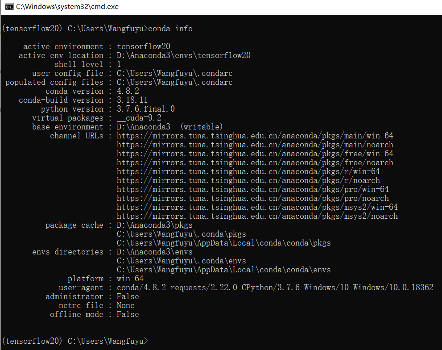Screen dimensions: 442x350
Task: Click the channel URL ending pkgs/r/win-64
Action: 248,171
